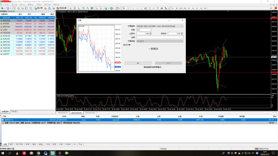Select the text label A tool

click(153, 8)
